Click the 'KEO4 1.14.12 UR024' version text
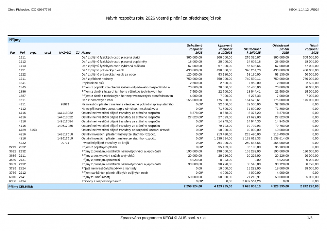Image resolution: width=327 pixels, height=231 pixels. (x=304, y=10)
